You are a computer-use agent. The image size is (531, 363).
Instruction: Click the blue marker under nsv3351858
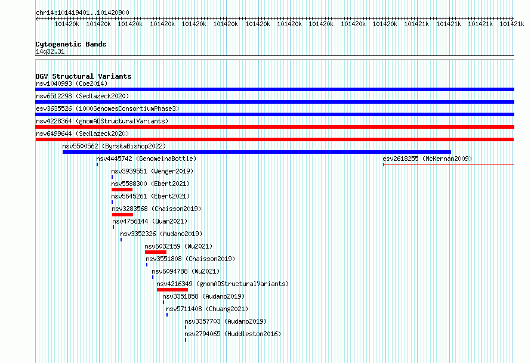pos(163,302)
